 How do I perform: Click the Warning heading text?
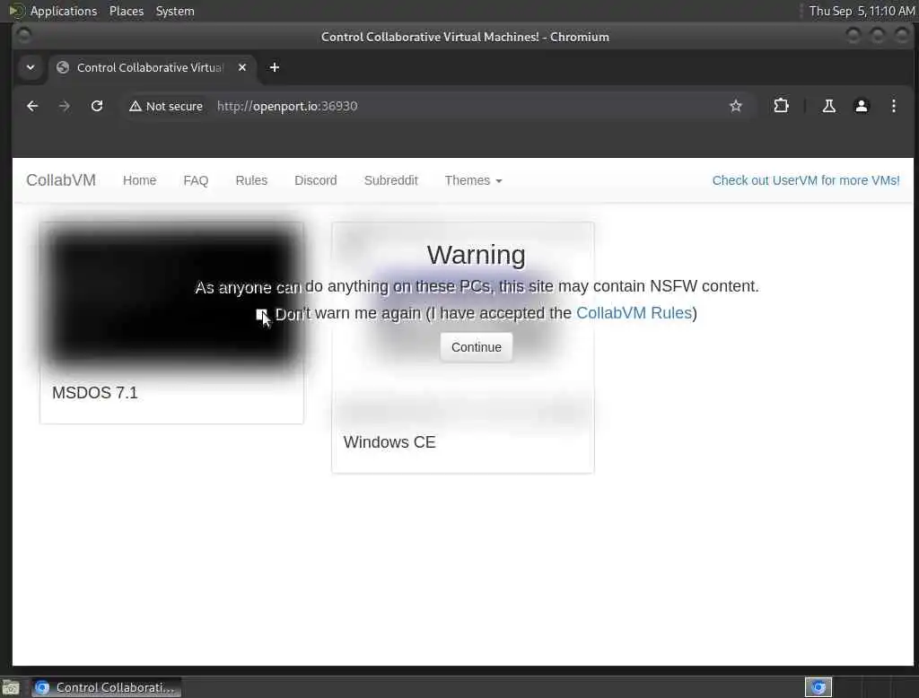click(x=476, y=255)
